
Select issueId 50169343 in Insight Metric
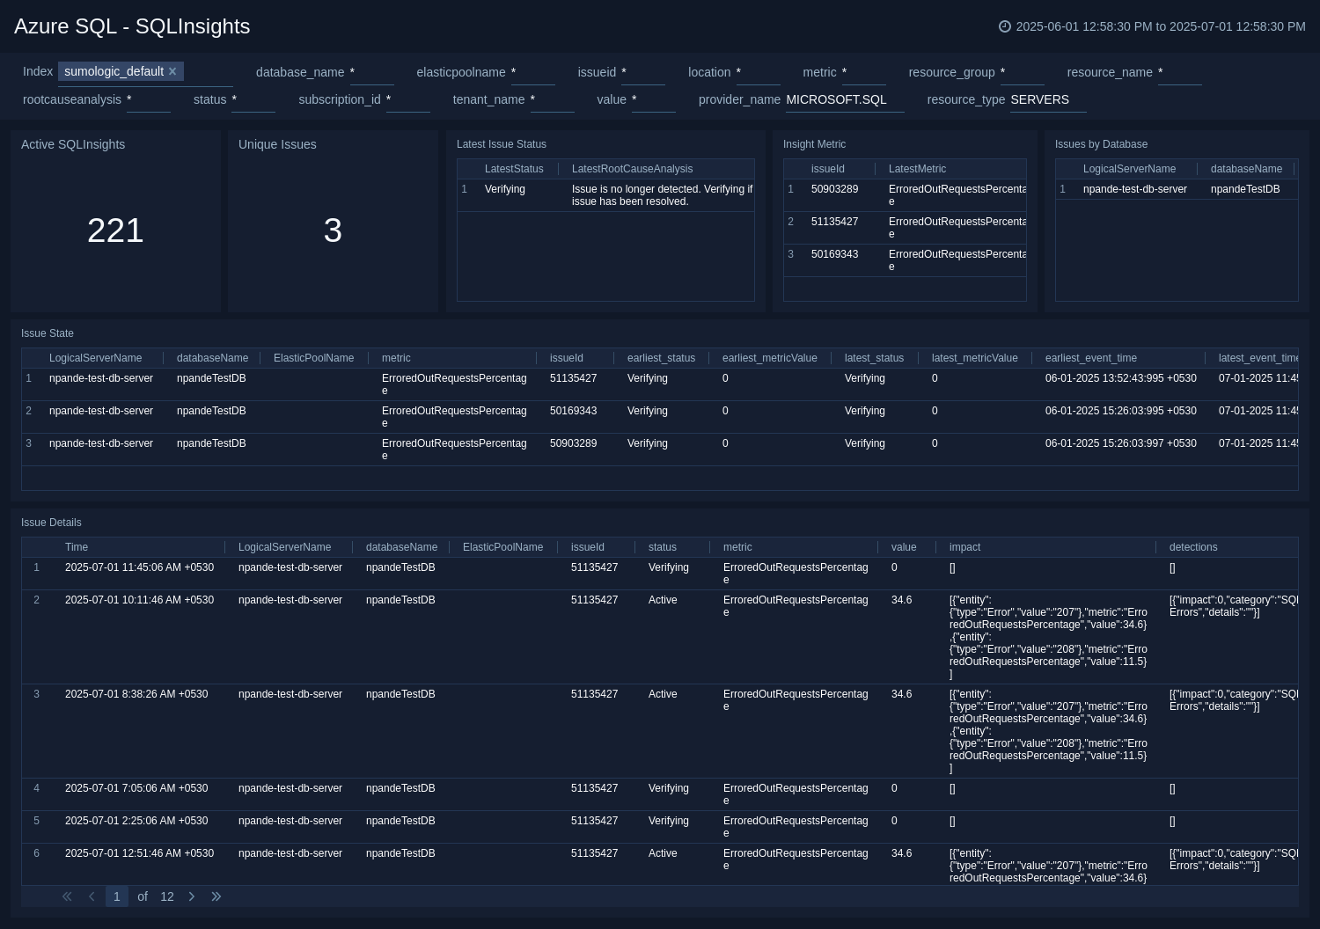point(834,254)
